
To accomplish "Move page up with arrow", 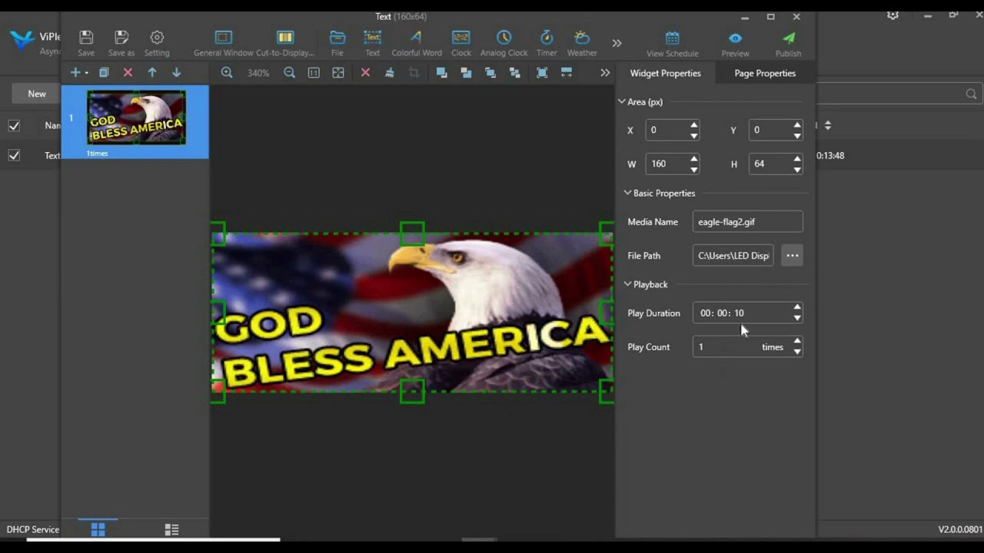I will pyautogui.click(x=152, y=72).
